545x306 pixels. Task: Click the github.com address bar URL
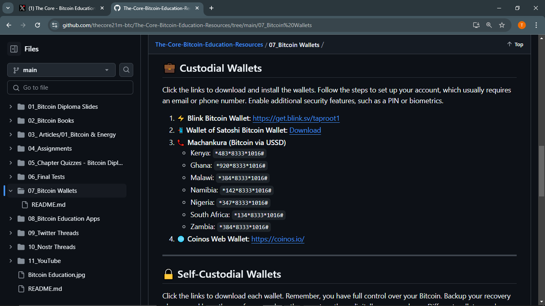pyautogui.click(x=187, y=25)
